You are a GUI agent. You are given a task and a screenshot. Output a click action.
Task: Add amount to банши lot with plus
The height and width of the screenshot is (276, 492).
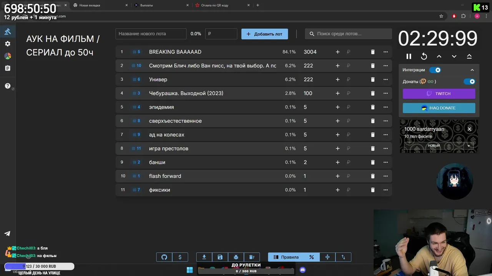point(337,162)
